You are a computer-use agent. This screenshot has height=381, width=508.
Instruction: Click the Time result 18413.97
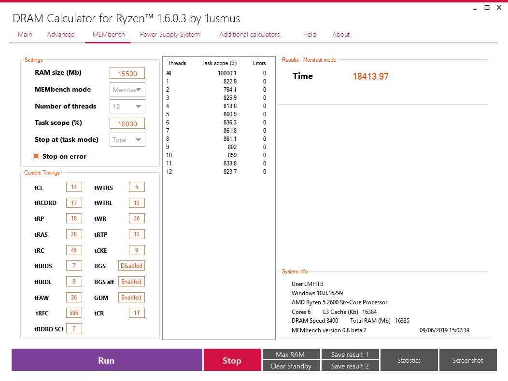point(370,76)
